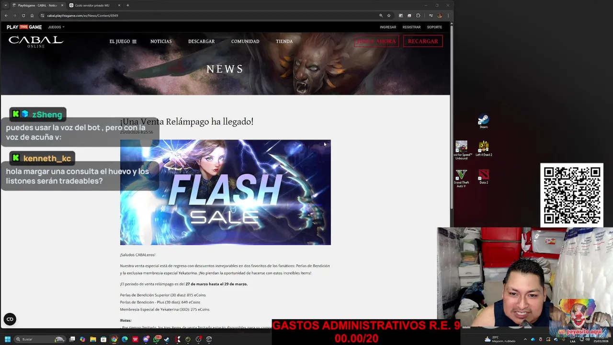Click the INGRESAR link
This screenshot has width=613, height=345.
388,27
